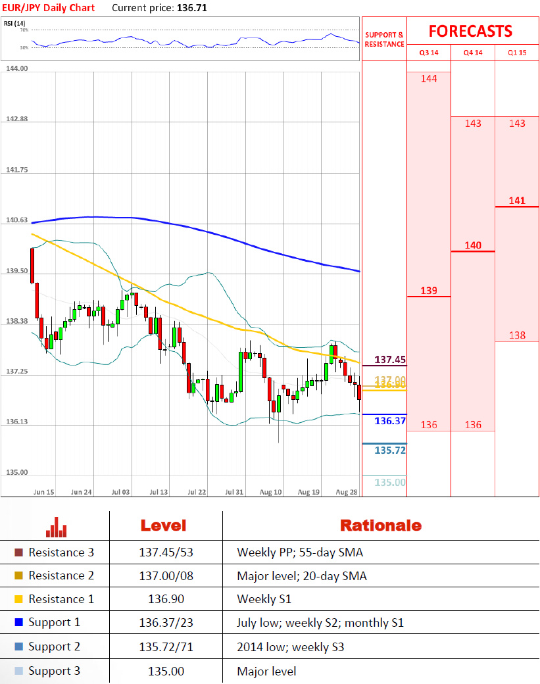The image size is (540, 684).
Task: Click the 138 forecast in Q1 15
Action: pyautogui.click(x=517, y=335)
